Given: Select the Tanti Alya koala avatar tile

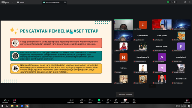Looking at the screenshot, I should 181,35.
